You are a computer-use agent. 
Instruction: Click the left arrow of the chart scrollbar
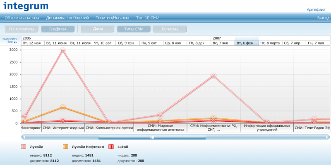tap(24, 137)
